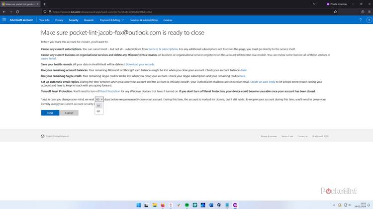Open Terms of use footer link

(x=287, y=136)
